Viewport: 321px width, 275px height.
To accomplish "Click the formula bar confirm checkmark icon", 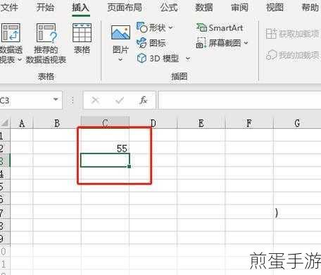I will (120, 101).
